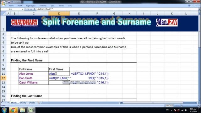Show hidden system tray icons

pyautogui.click(x=171, y=110)
